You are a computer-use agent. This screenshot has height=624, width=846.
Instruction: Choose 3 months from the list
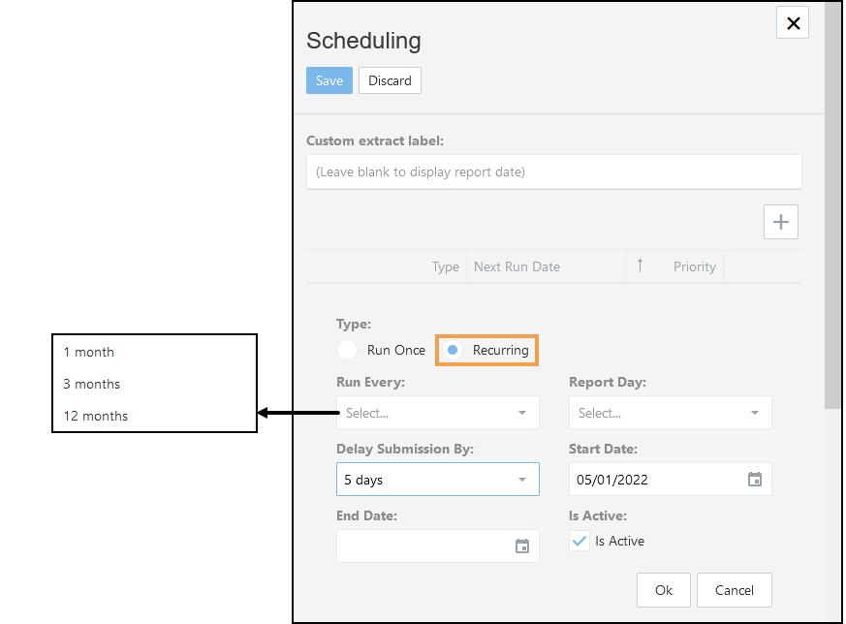(x=92, y=384)
